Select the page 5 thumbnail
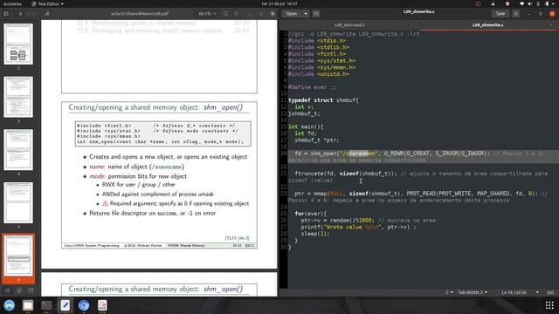Image resolution: width=559 pixels, height=314 pixels. (18, 202)
